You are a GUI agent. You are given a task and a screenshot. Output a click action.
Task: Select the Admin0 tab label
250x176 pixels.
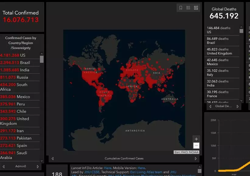click(21, 167)
